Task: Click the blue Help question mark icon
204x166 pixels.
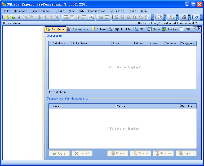Action: click(x=196, y=17)
